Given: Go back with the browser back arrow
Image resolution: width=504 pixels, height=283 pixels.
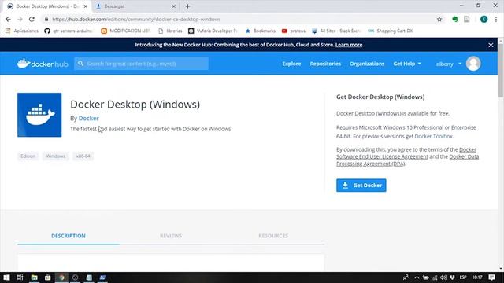Looking at the screenshot, I should click(x=8, y=19).
